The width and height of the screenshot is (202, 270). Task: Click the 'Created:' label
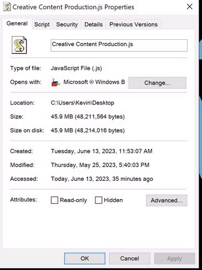(22, 151)
